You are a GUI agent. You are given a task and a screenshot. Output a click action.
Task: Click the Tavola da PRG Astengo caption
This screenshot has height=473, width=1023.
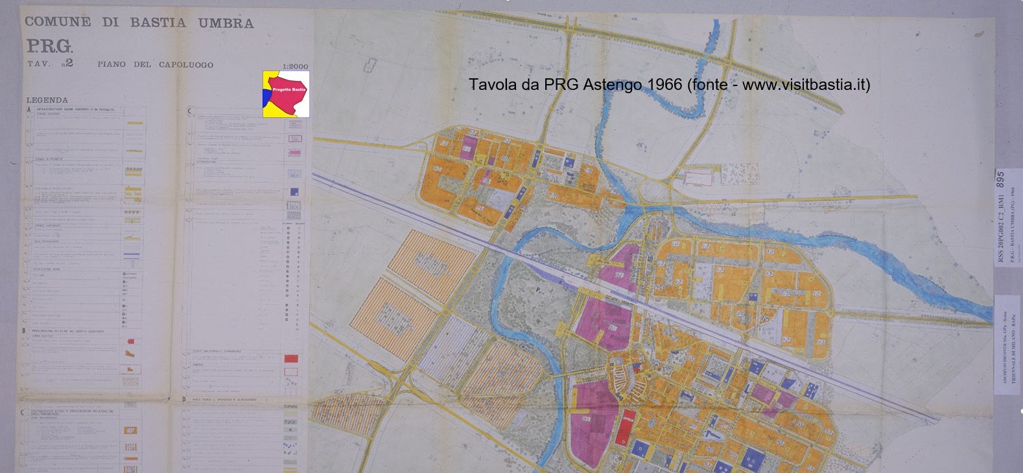click(669, 85)
